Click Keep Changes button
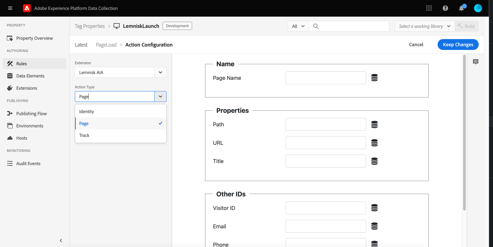The height and width of the screenshot is (247, 493). [x=458, y=45]
